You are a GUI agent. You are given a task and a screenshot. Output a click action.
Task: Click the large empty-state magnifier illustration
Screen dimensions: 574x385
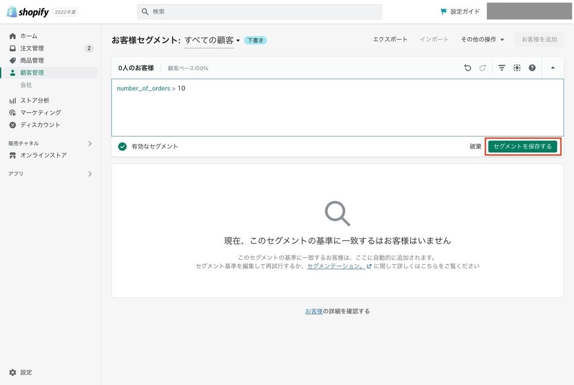coord(337,213)
